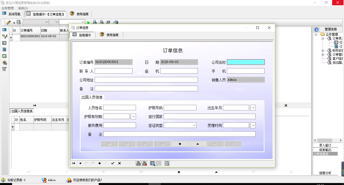Open the 签证类型 dropdown list
344x185 pixels.
[x=194, y=125]
